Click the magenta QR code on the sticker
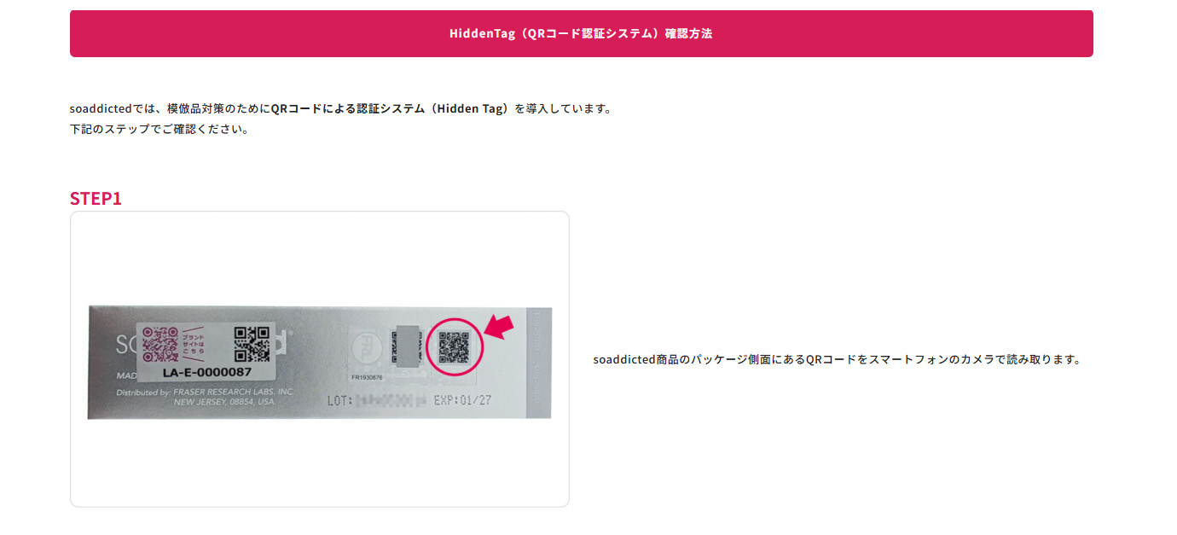The image size is (1177, 535). 159,345
